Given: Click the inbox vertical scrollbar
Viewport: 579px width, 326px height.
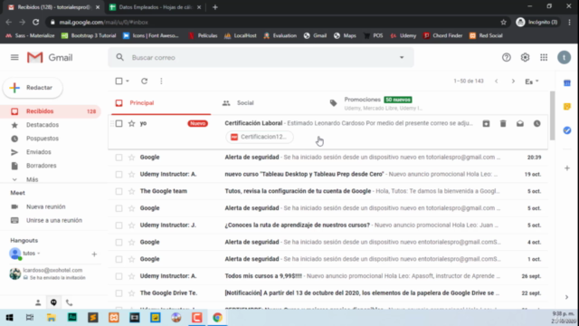Looking at the screenshot, I should pyautogui.click(x=552, y=116).
